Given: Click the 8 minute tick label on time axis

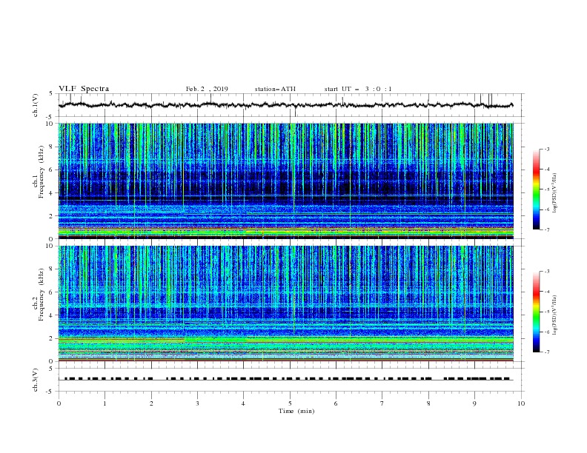Looking at the screenshot, I should [x=428, y=403].
